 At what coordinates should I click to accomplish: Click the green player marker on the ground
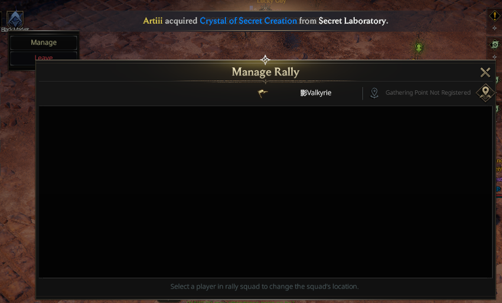(x=419, y=48)
